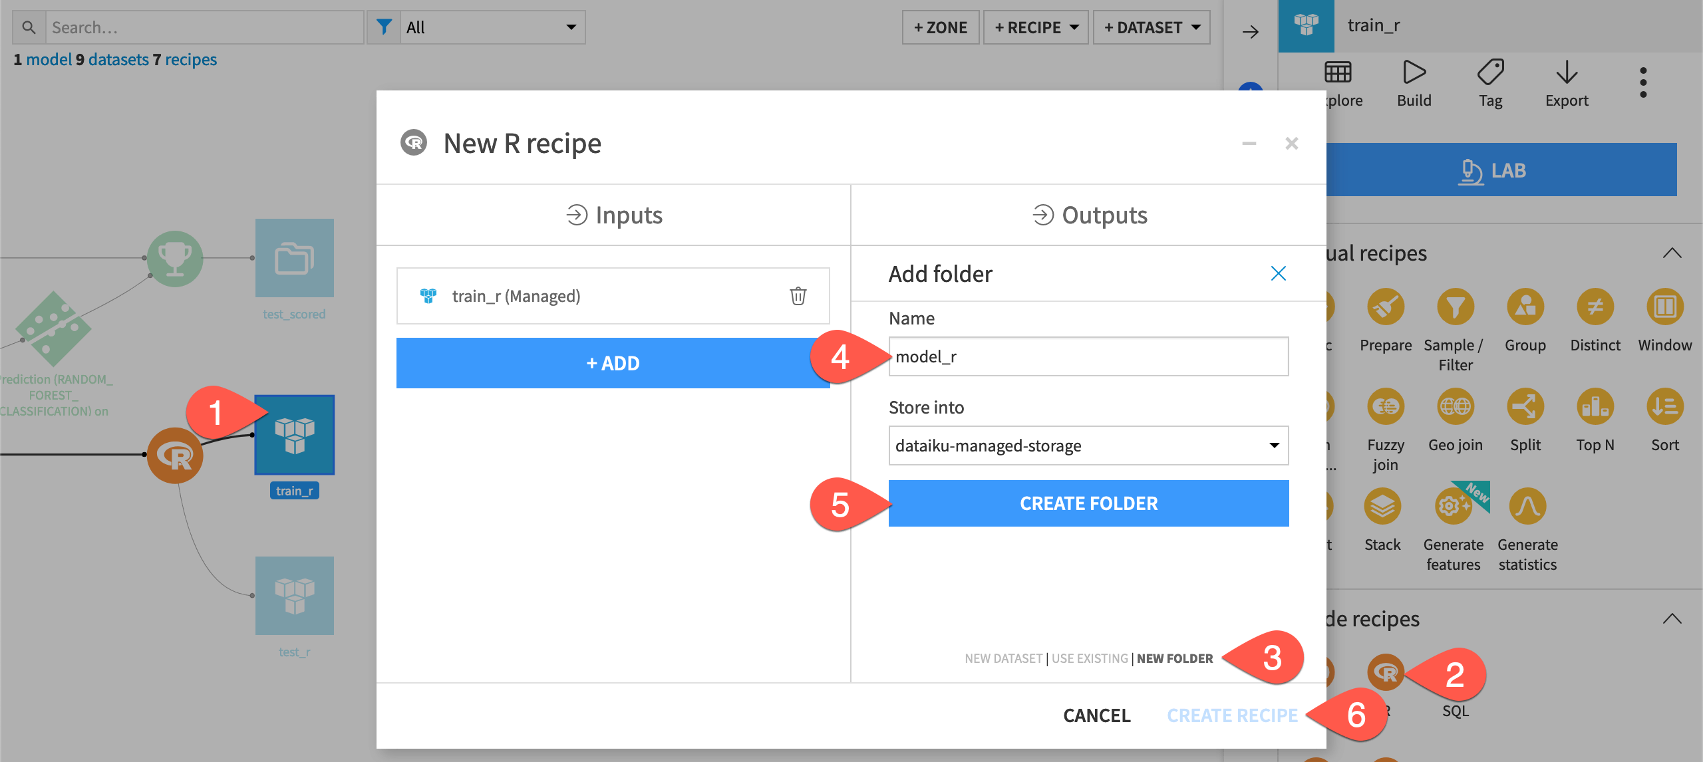This screenshot has width=1703, height=762.
Task: Select the Distinct recipe icon
Action: pos(1595,307)
